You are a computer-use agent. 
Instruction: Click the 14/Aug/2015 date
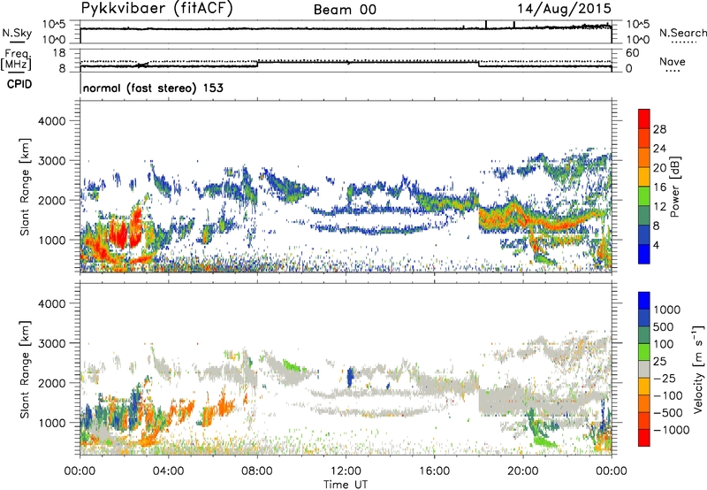pos(564,9)
